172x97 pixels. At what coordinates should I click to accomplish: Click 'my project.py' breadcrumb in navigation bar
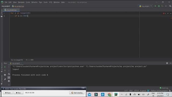click(x=18, y=6)
